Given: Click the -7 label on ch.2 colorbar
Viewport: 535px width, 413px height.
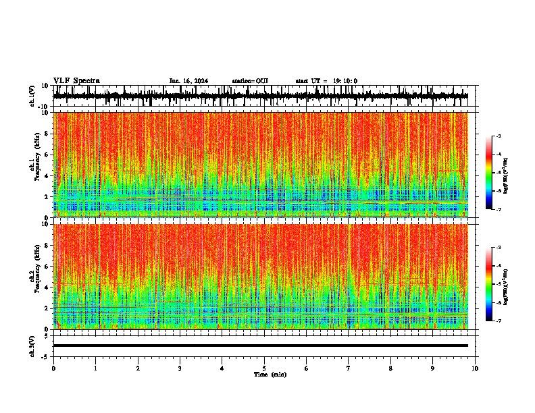Looking at the screenshot, I should point(499,321).
